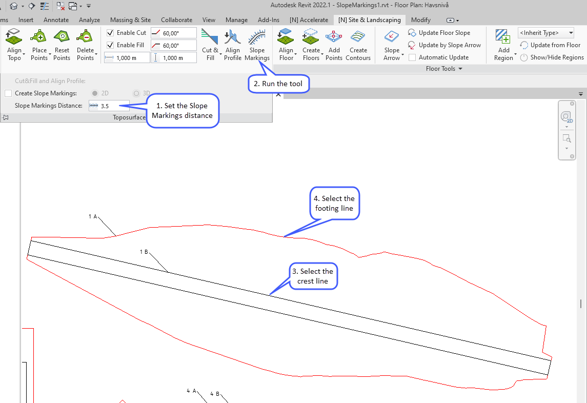This screenshot has height=403, width=587.
Task: Expand the Cut & Fill dropdown arrow
Action: point(220,54)
